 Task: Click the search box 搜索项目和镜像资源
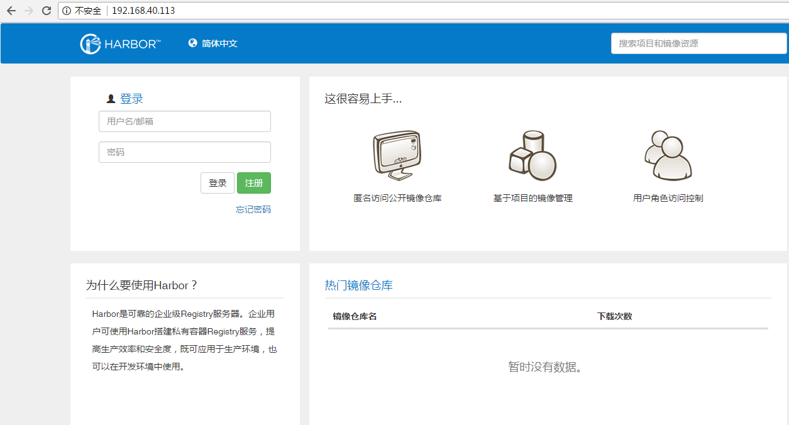pyautogui.click(x=699, y=43)
